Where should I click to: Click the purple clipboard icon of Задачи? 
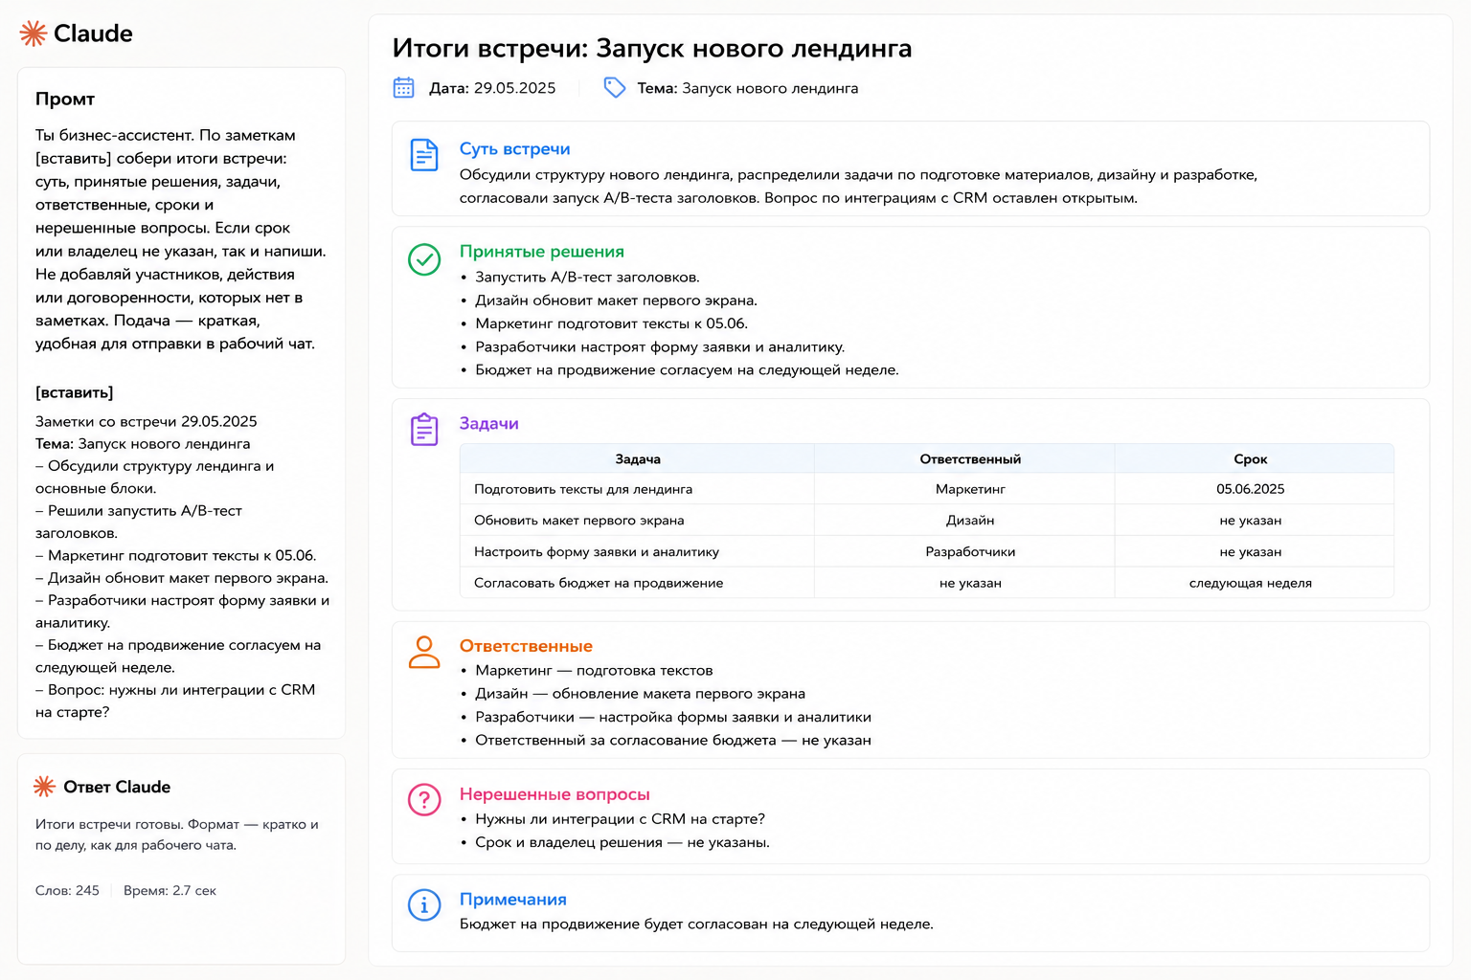point(424,430)
